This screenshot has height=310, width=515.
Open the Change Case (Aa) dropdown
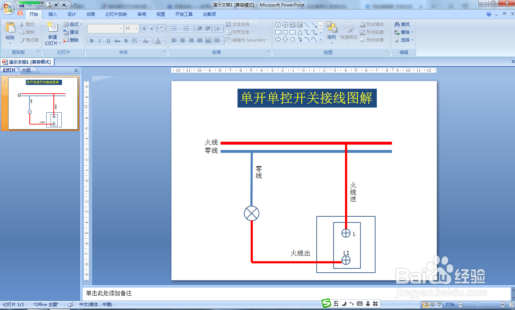pyautogui.click(x=147, y=41)
